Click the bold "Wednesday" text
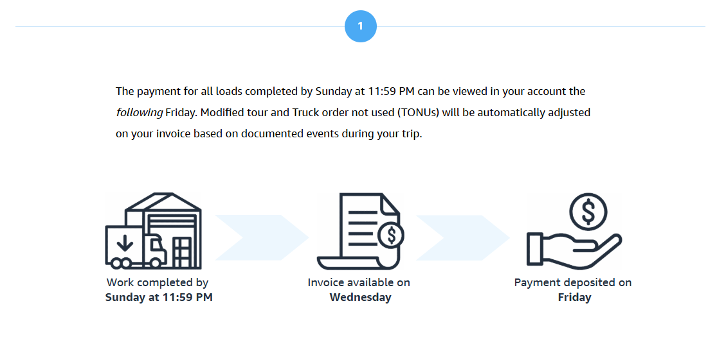 pyautogui.click(x=360, y=297)
